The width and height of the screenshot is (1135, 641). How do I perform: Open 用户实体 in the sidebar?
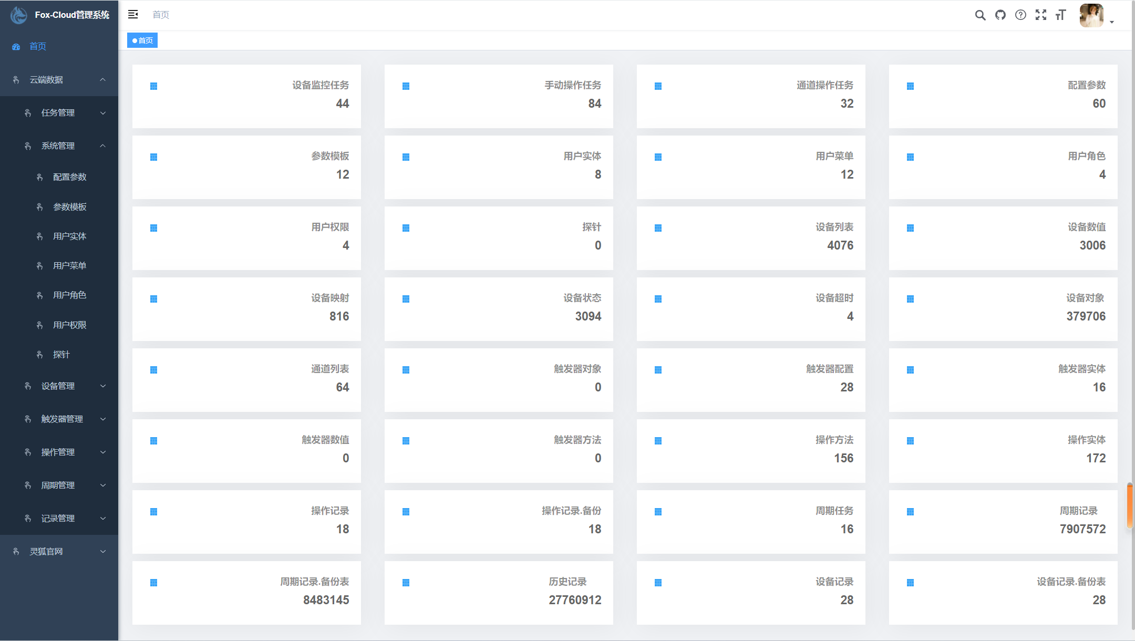coord(59,236)
